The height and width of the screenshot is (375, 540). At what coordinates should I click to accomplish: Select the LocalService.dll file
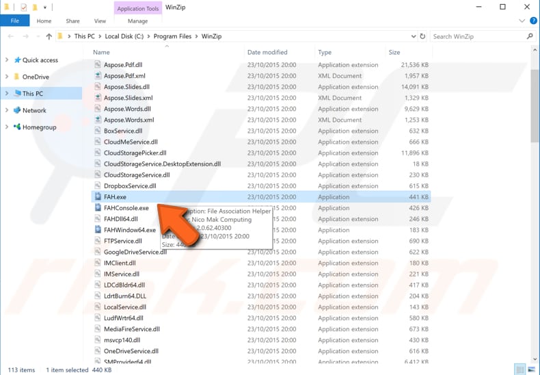click(125, 307)
